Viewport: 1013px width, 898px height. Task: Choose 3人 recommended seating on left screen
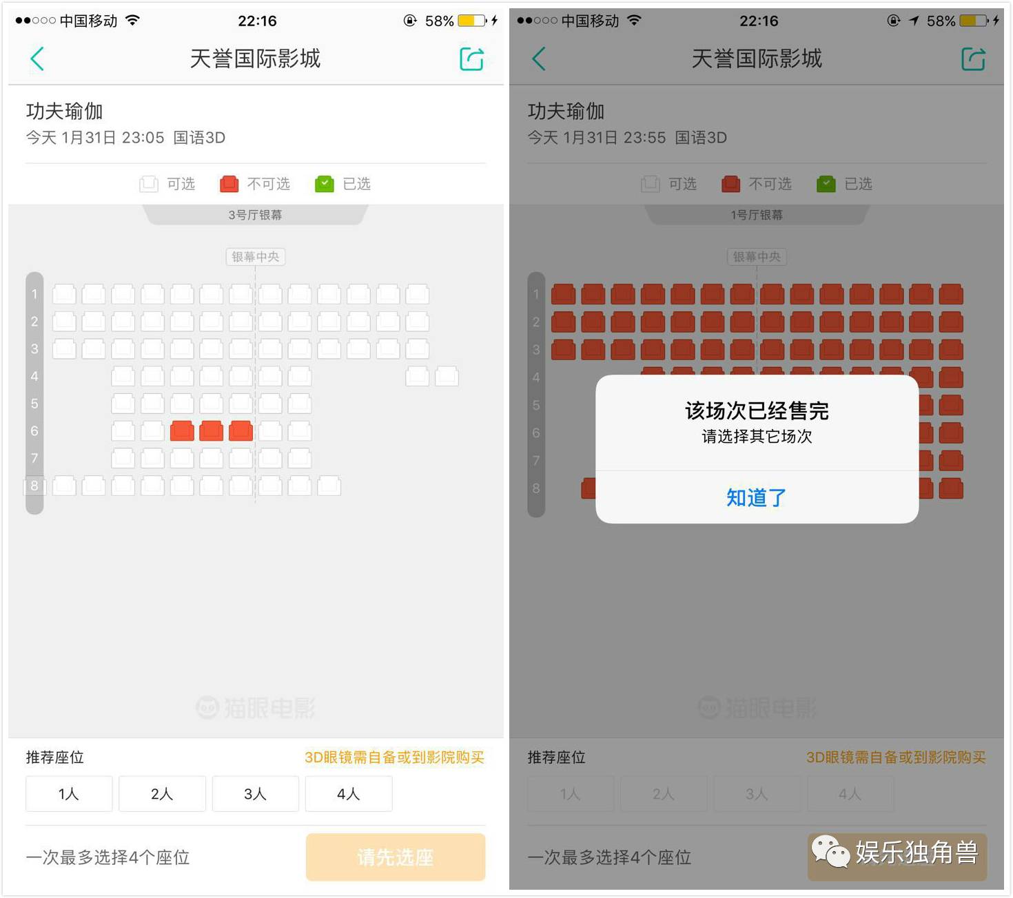256,794
